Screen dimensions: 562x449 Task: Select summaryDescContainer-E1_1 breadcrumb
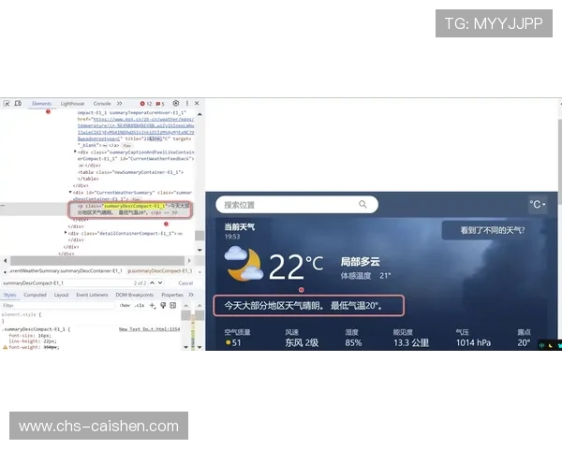tap(66, 271)
